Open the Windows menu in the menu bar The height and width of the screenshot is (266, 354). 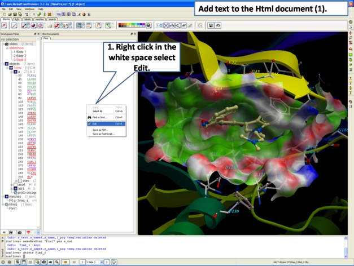coord(29,9)
